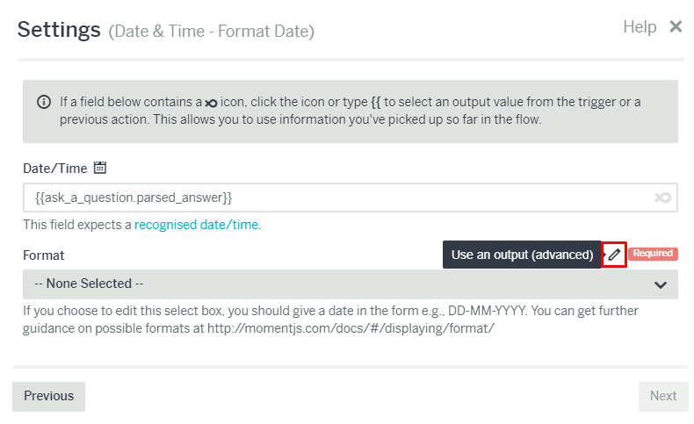Click the Next button
Viewport: 694px width, 424px height.
[663, 396]
